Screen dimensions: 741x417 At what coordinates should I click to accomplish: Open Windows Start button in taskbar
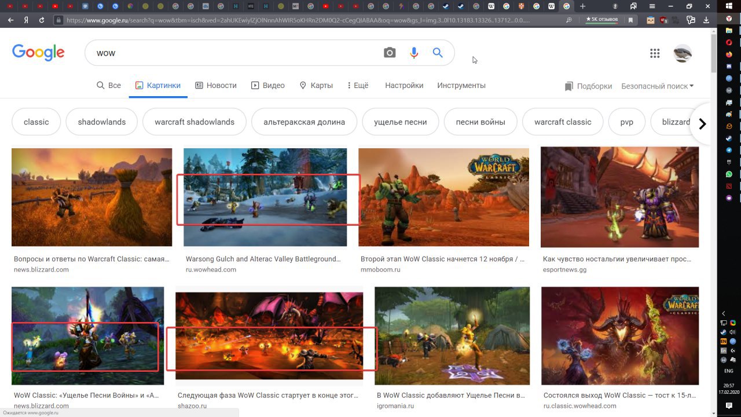click(x=729, y=6)
